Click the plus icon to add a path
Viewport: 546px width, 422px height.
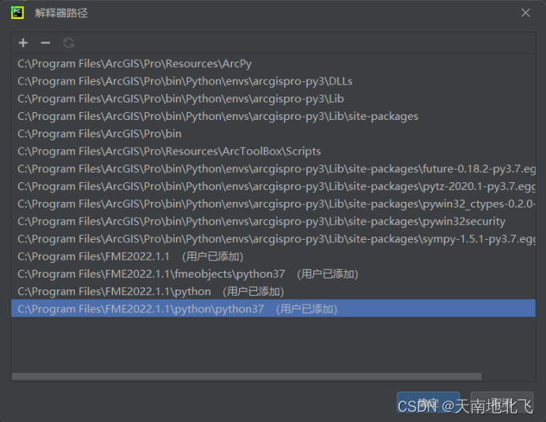pos(24,43)
